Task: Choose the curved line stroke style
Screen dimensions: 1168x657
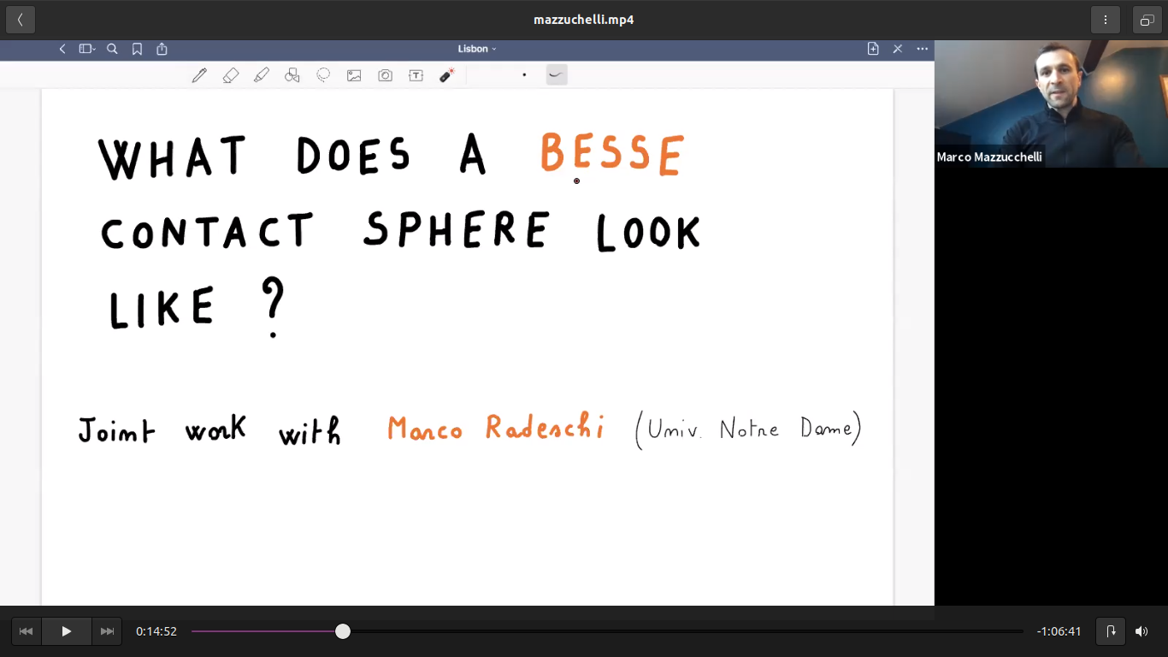Action: (557, 75)
